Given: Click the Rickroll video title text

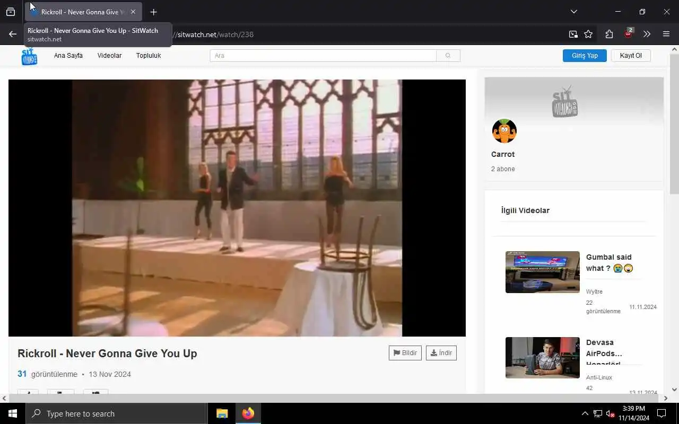Looking at the screenshot, I should [107, 354].
